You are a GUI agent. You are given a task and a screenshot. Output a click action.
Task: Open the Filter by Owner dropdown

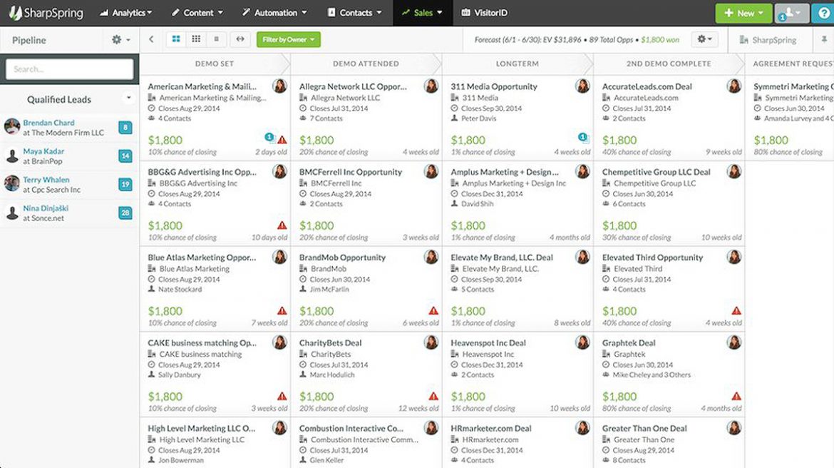click(288, 40)
